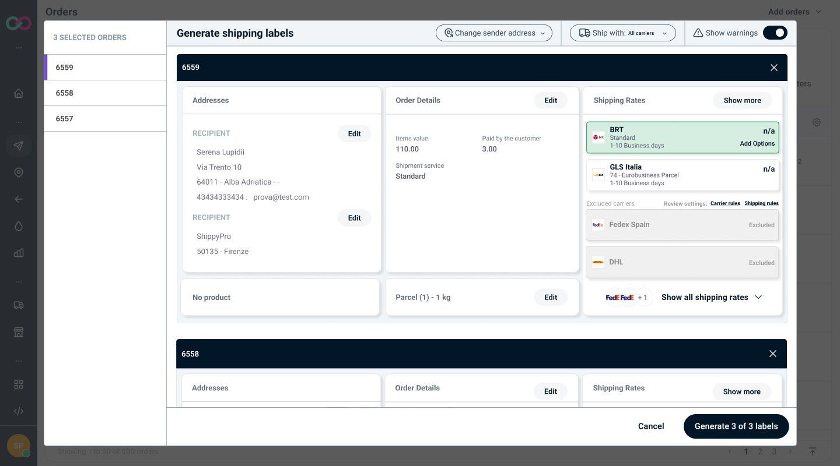Screen dimensions: 840x466
Task: Open the Shipping rules link
Action: coord(761,203)
